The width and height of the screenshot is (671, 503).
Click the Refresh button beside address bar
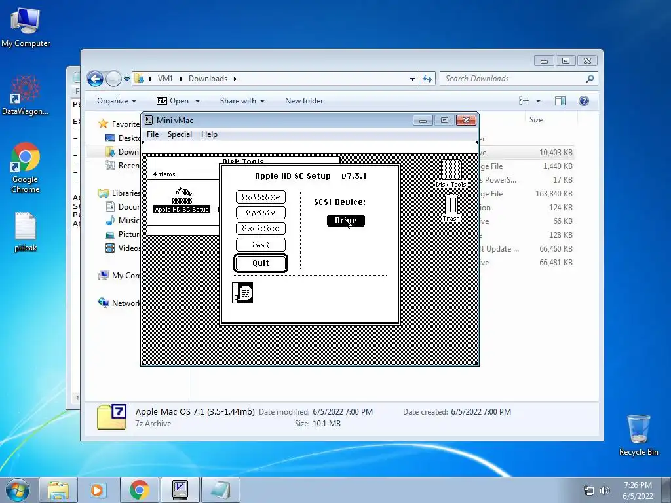tap(427, 79)
